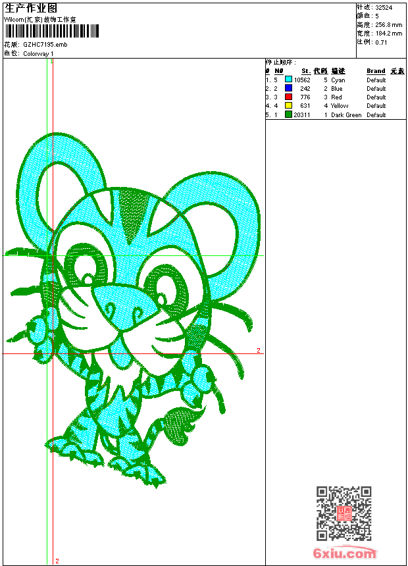
Task: Click the title '生产作业图'
Action: (31, 9)
